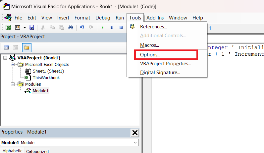Close the Properties - Module1 panel
This screenshot has height=153, width=264.
coord(135,133)
